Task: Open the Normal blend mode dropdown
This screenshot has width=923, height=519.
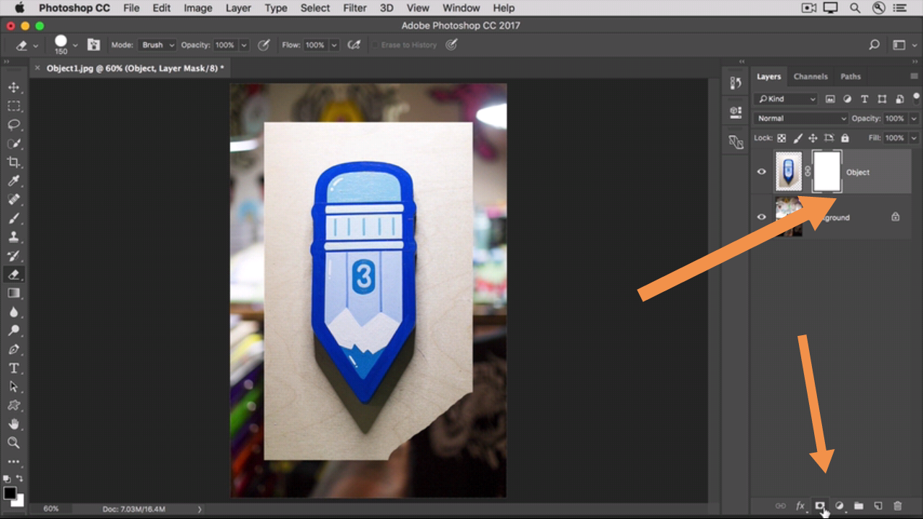Action: point(800,118)
